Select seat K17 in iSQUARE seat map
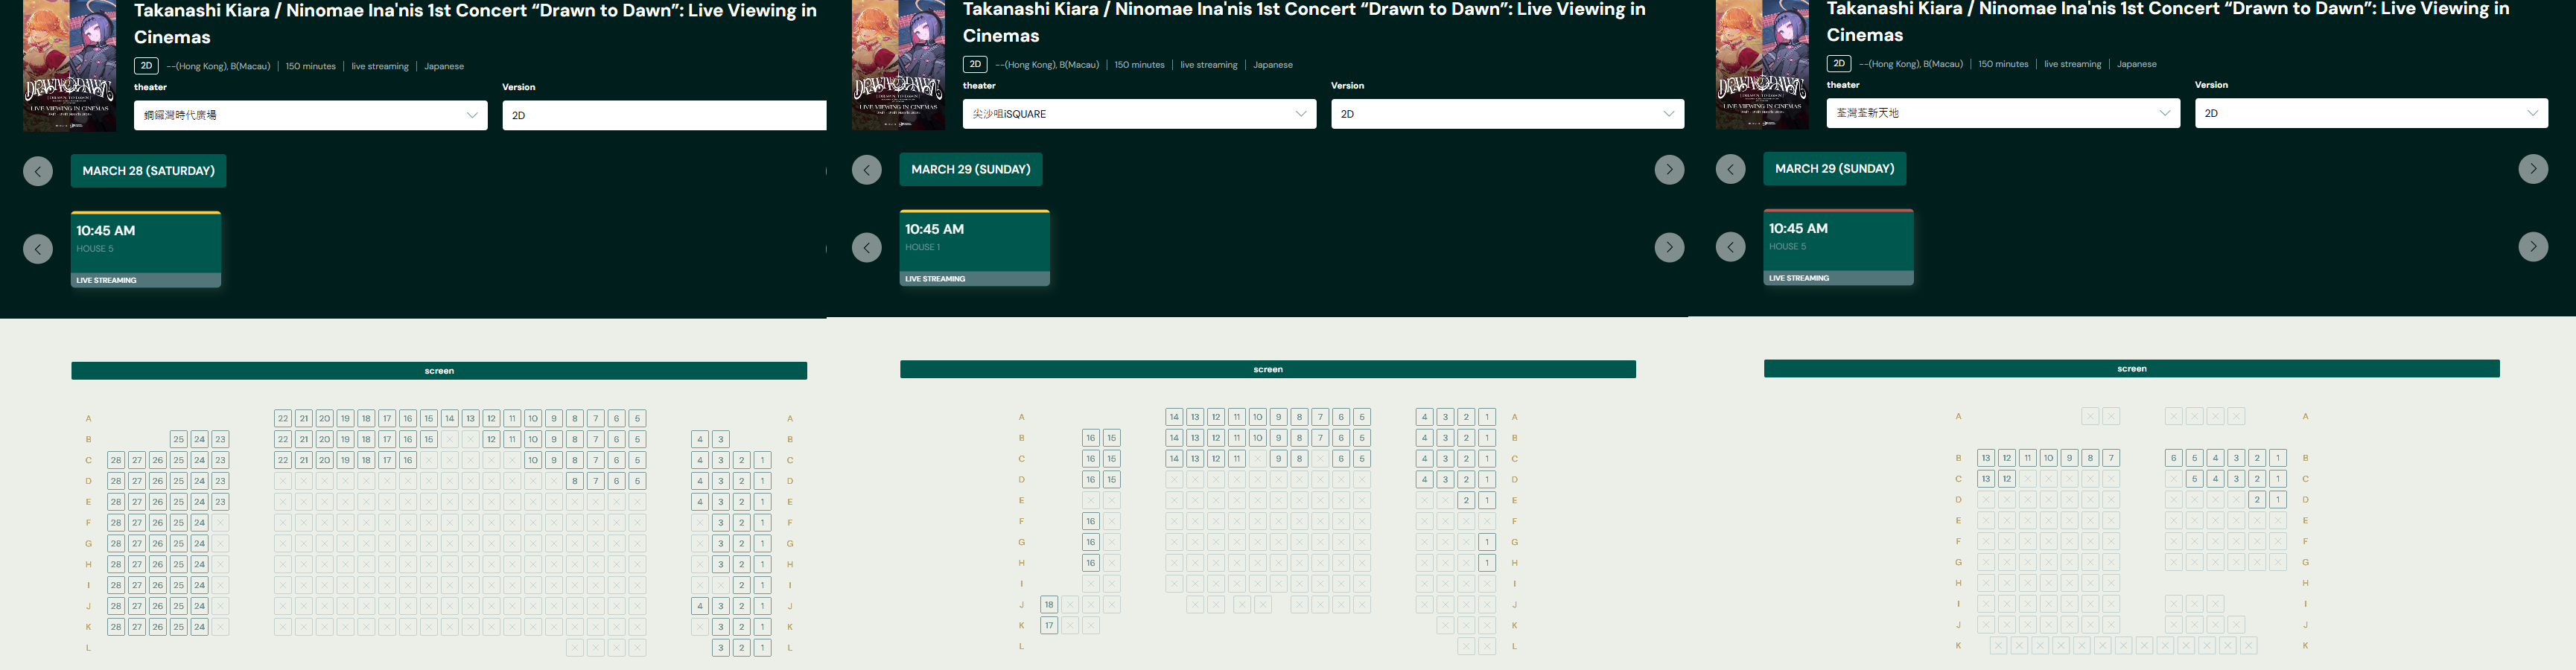 coord(1049,626)
